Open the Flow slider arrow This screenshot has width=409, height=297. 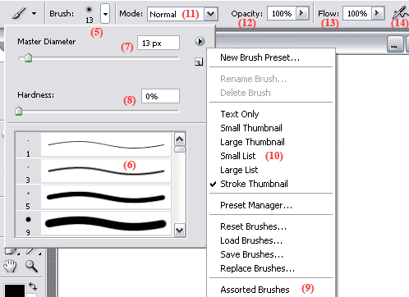pos(378,13)
